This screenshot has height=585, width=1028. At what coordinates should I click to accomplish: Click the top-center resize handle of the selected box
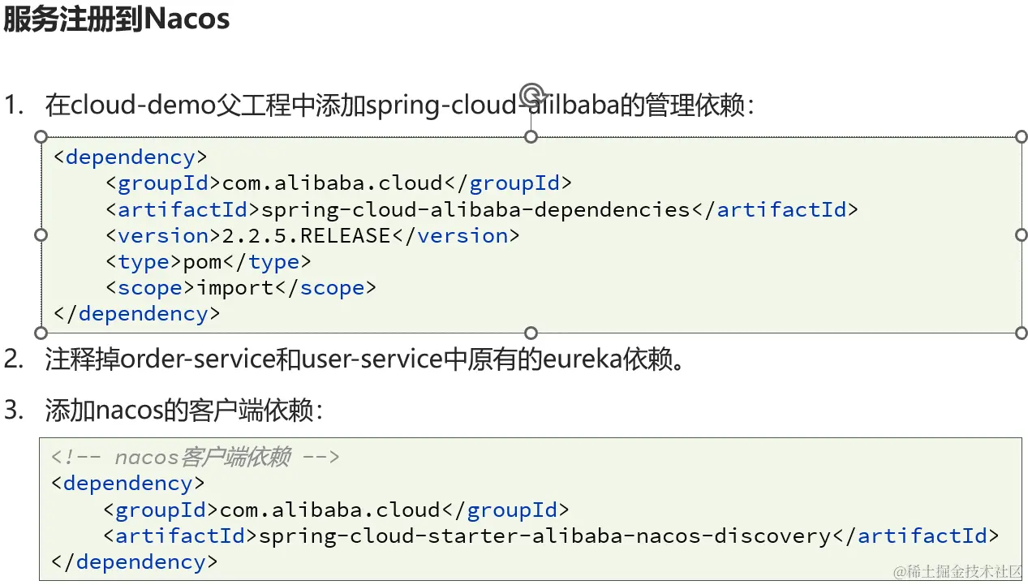[531, 136]
